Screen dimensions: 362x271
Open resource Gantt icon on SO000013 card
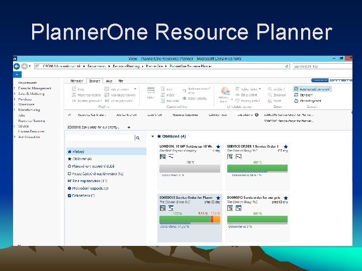coord(163,208)
